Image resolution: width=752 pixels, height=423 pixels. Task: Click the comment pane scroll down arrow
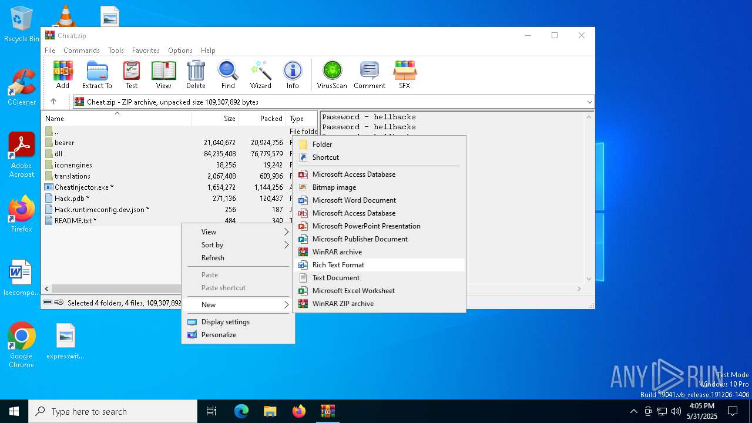pos(589,279)
